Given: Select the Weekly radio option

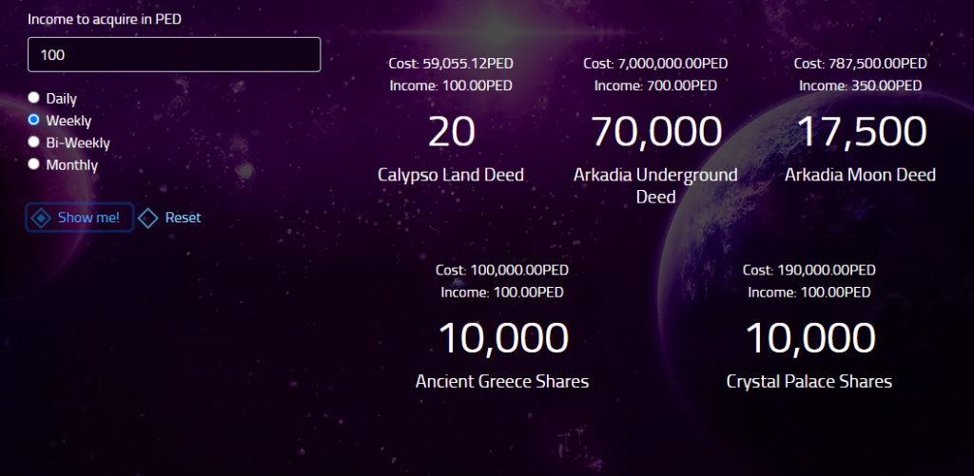Looking at the screenshot, I should click(x=34, y=120).
